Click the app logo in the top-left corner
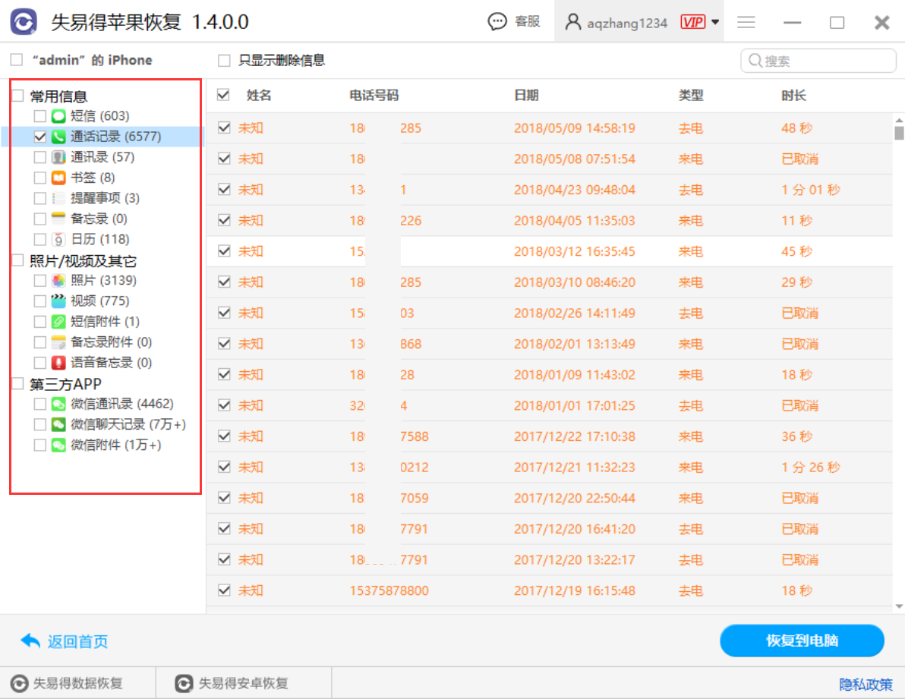Viewport: 905px width, 699px height. (23, 20)
